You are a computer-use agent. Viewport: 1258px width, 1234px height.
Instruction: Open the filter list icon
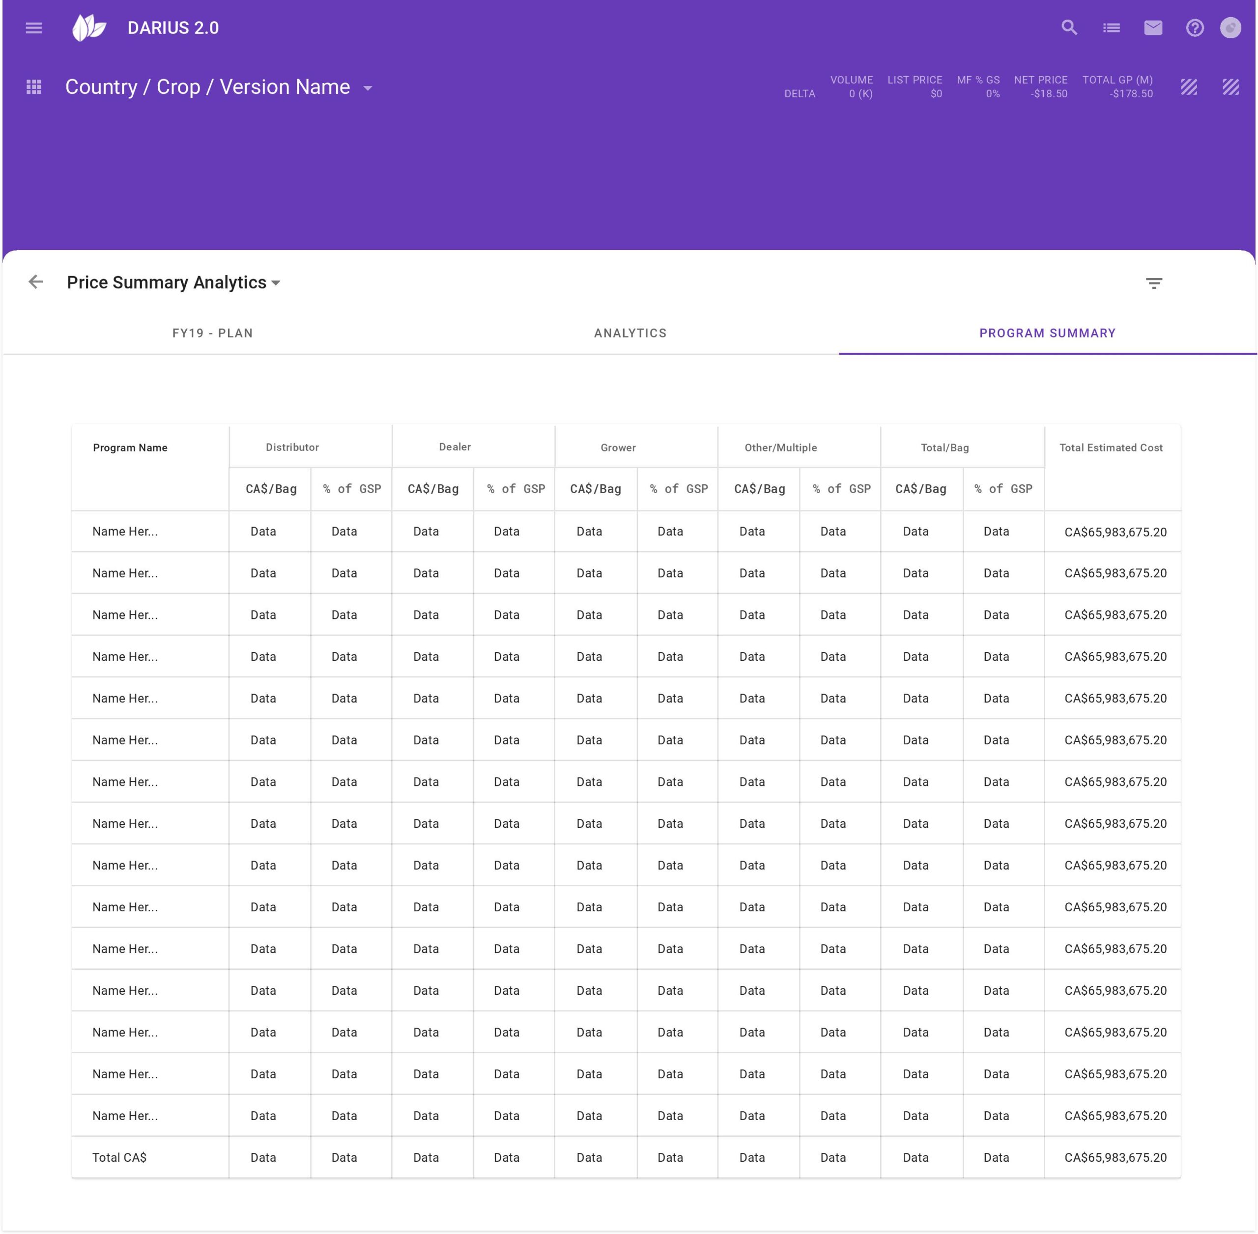click(x=1154, y=283)
